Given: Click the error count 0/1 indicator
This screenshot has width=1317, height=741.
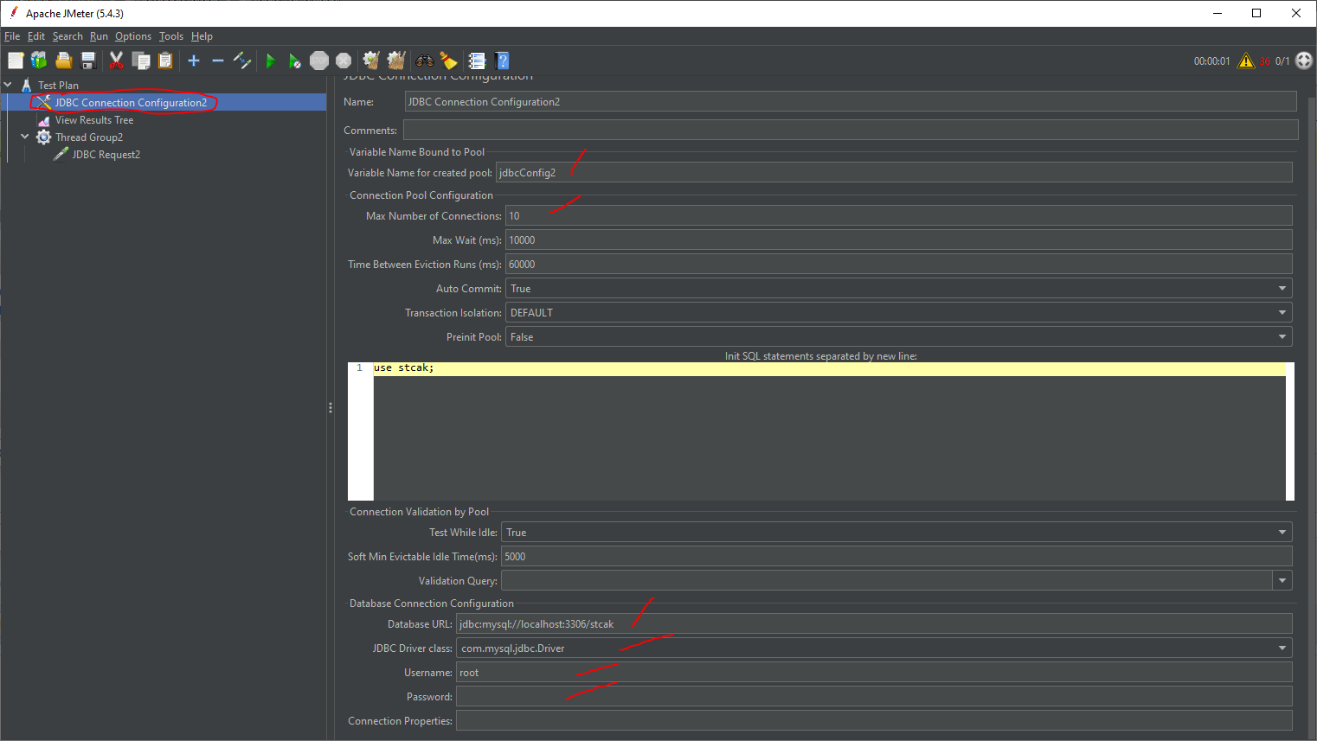Looking at the screenshot, I should coord(1282,61).
